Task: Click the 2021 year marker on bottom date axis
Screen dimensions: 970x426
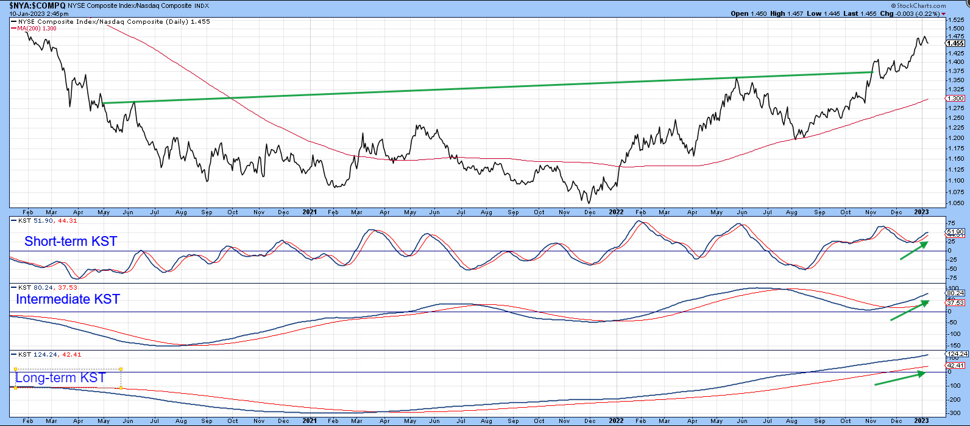Action: 310,421
